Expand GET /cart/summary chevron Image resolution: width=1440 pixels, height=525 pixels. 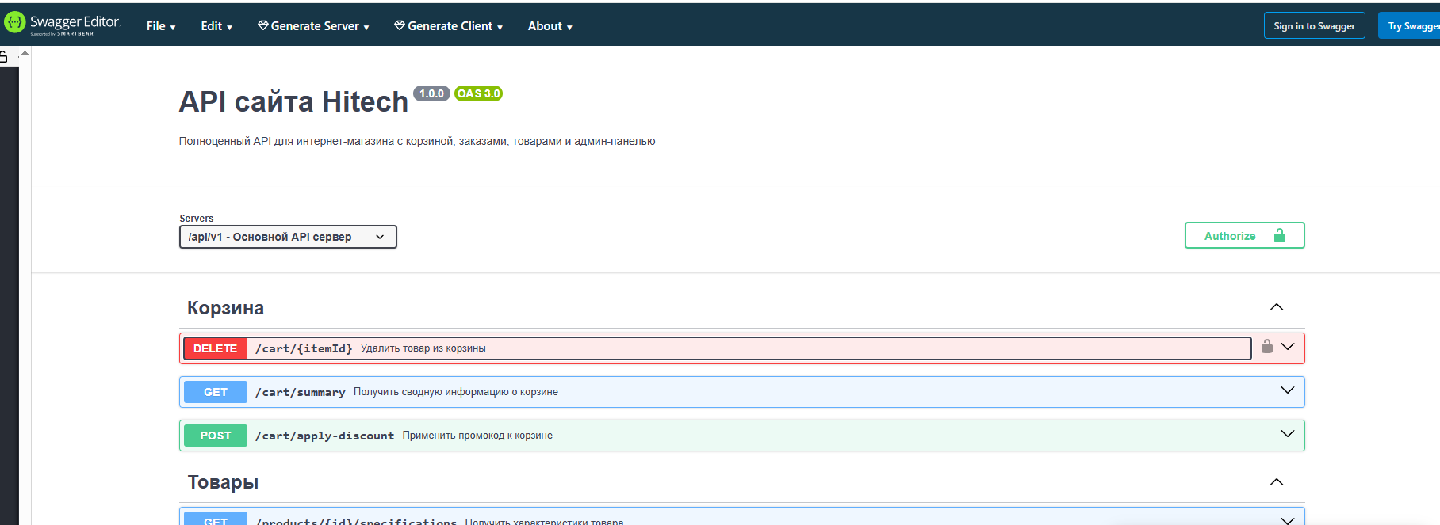[x=1288, y=390]
